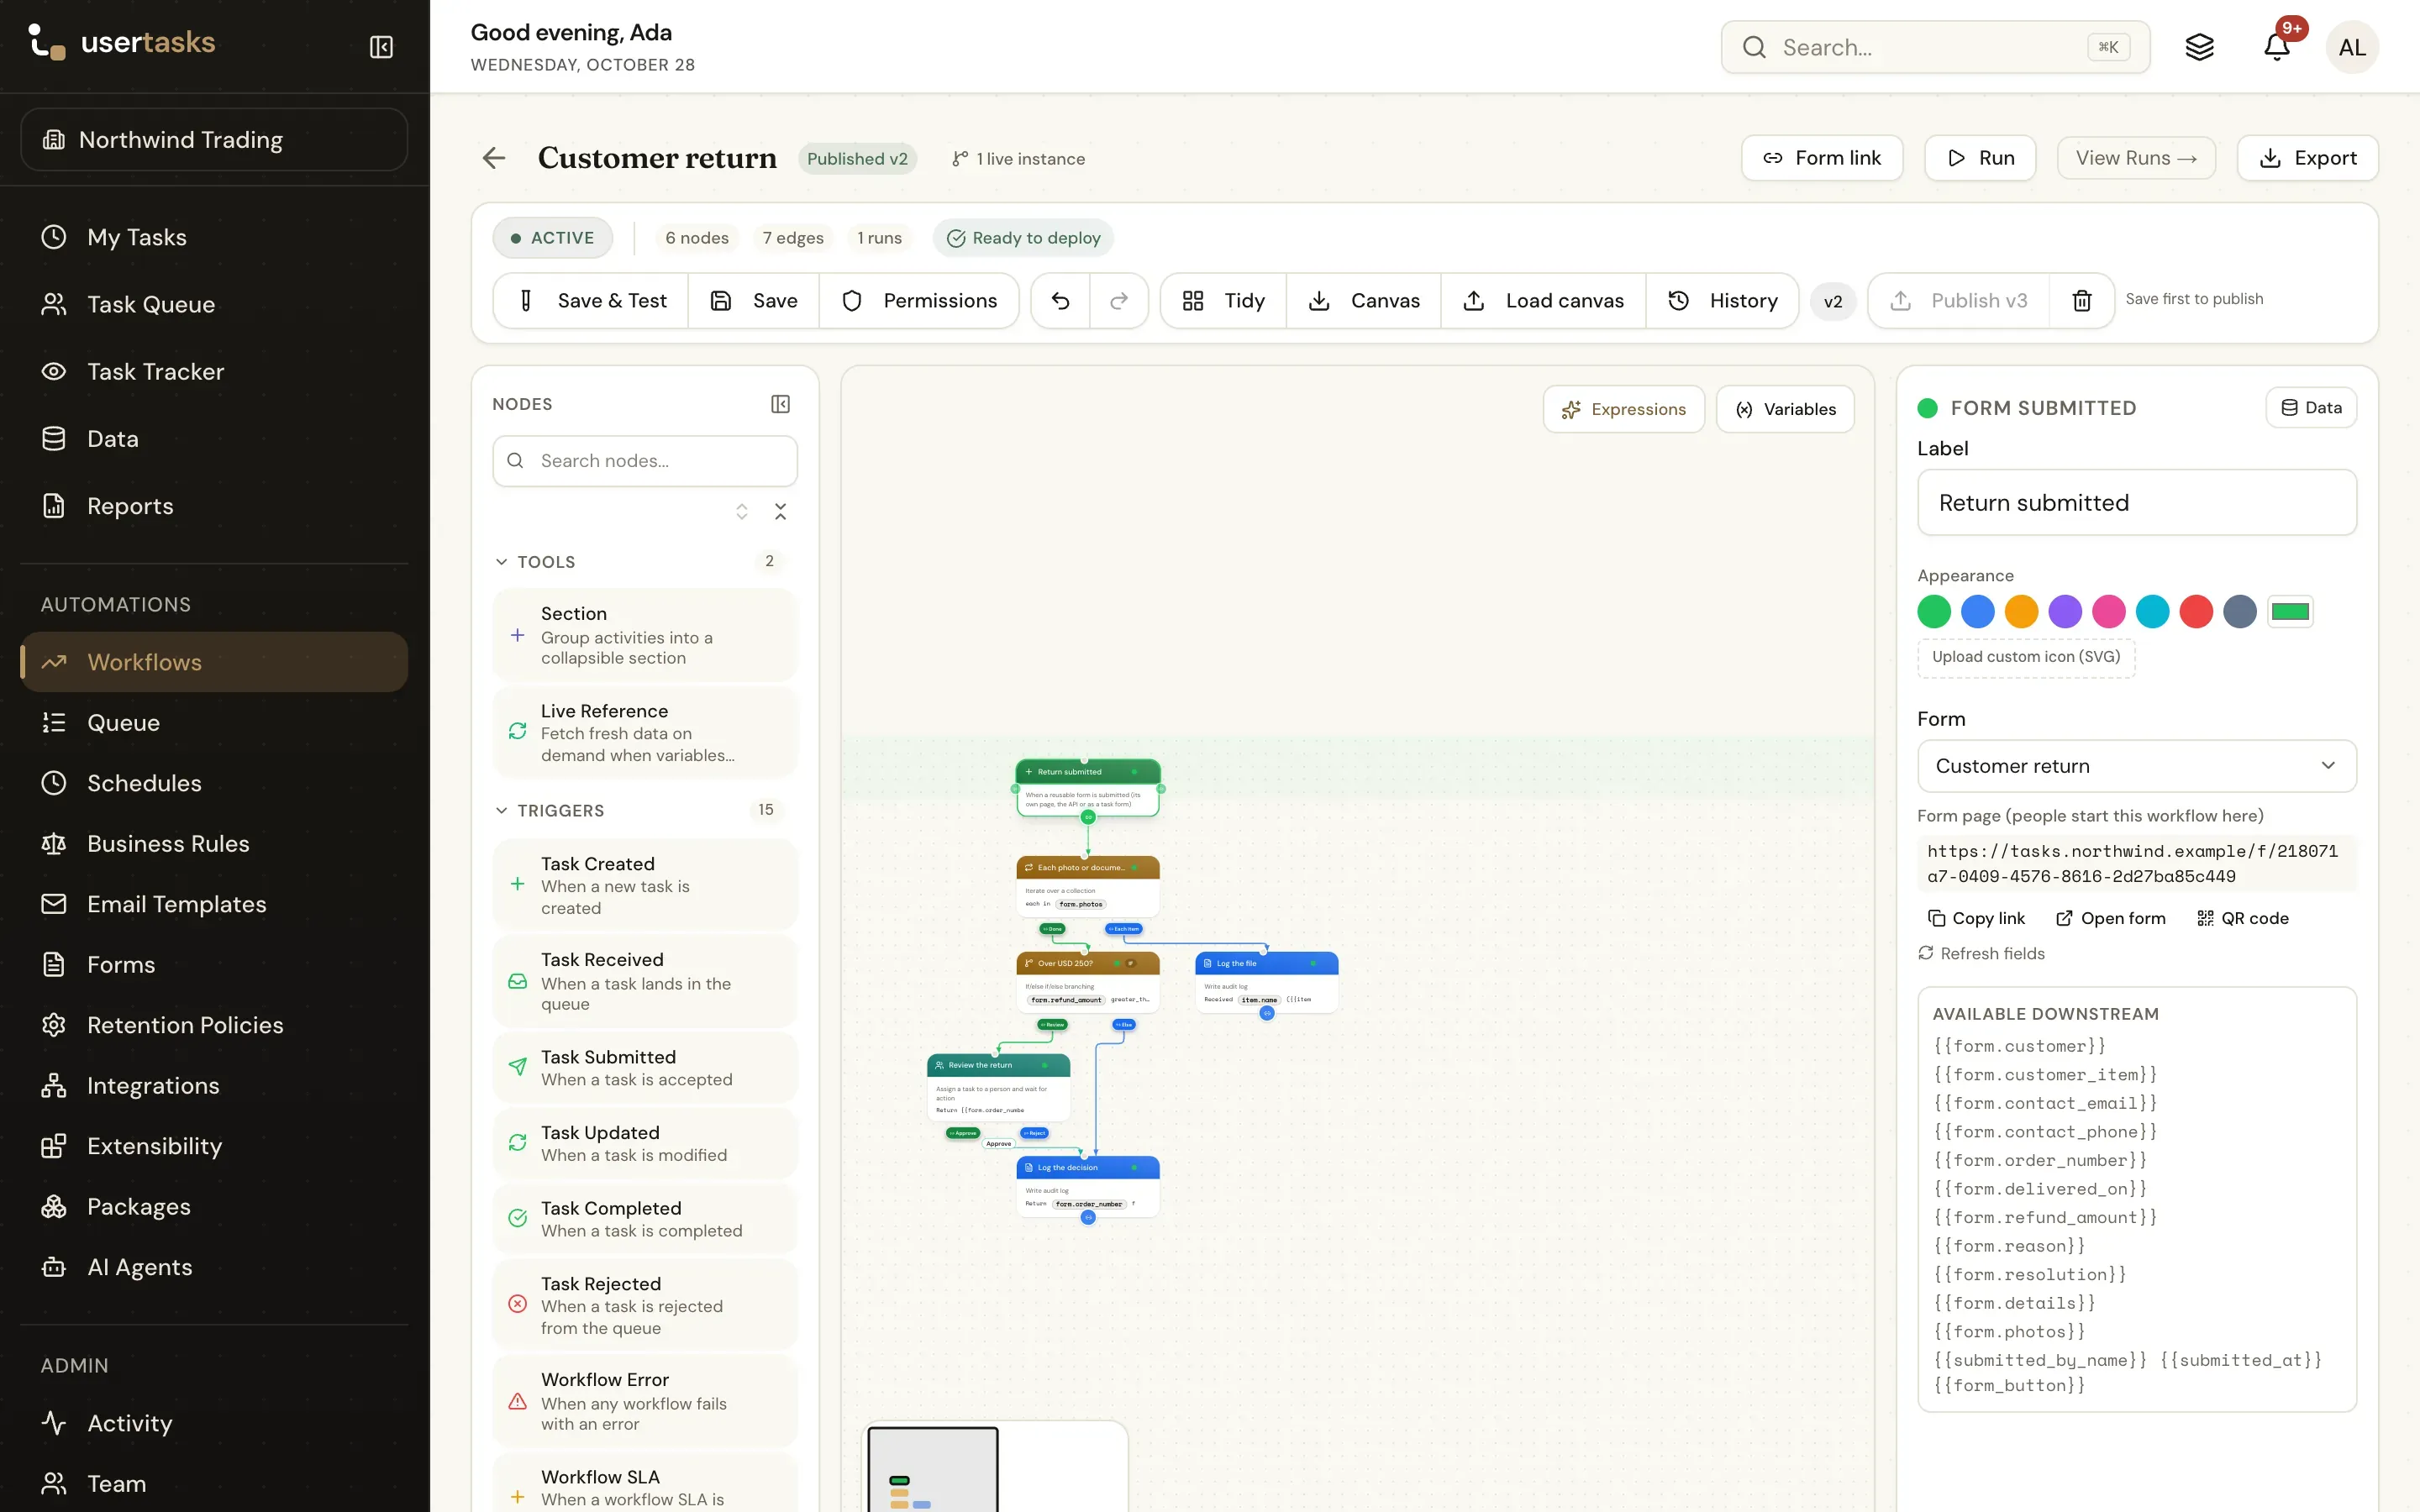The height and width of the screenshot is (1512, 2420).
Task: Open the Northwind Trading workspace switcher
Action: (214, 140)
